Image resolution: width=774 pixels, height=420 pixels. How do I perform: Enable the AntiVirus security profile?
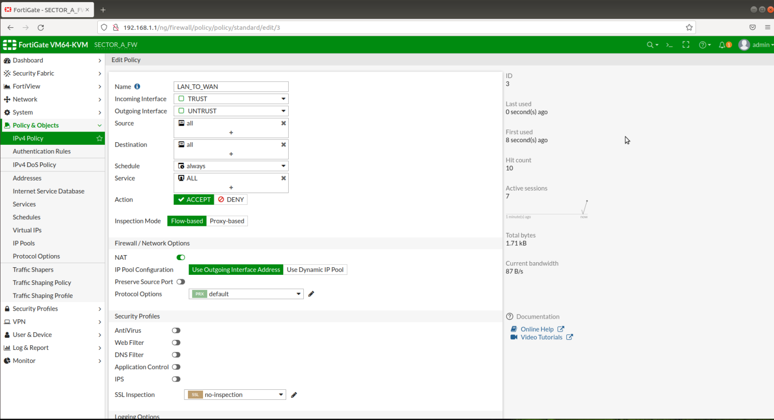coord(176,330)
